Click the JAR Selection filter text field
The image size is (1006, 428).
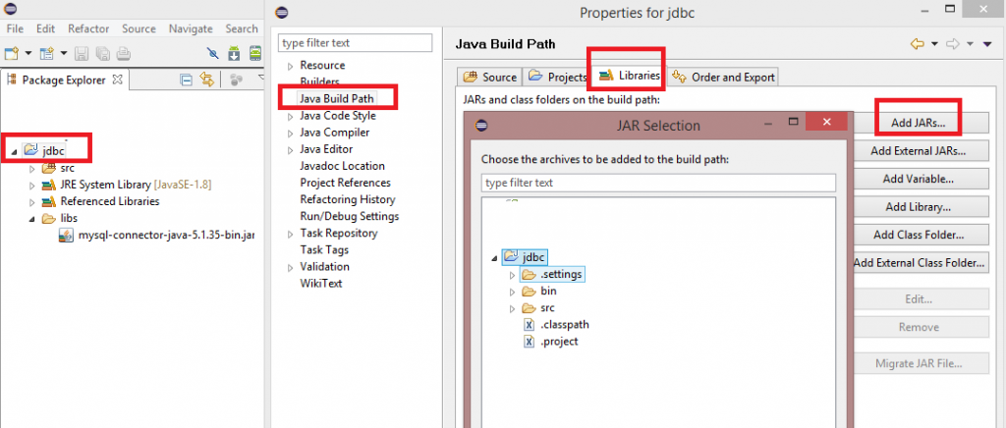658,183
